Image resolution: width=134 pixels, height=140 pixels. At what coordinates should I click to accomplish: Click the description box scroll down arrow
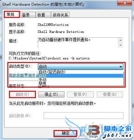(121, 45)
